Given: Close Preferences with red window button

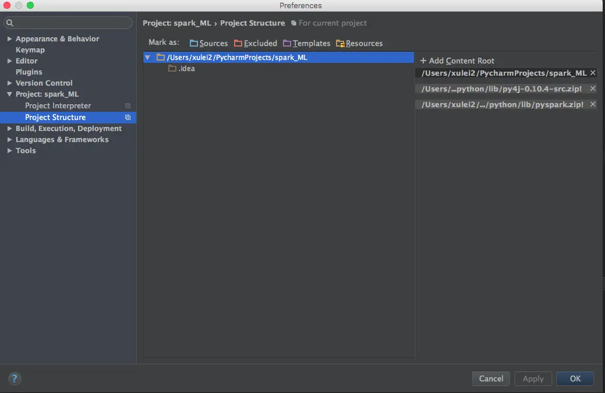Looking at the screenshot, I should pyautogui.click(x=6, y=5).
